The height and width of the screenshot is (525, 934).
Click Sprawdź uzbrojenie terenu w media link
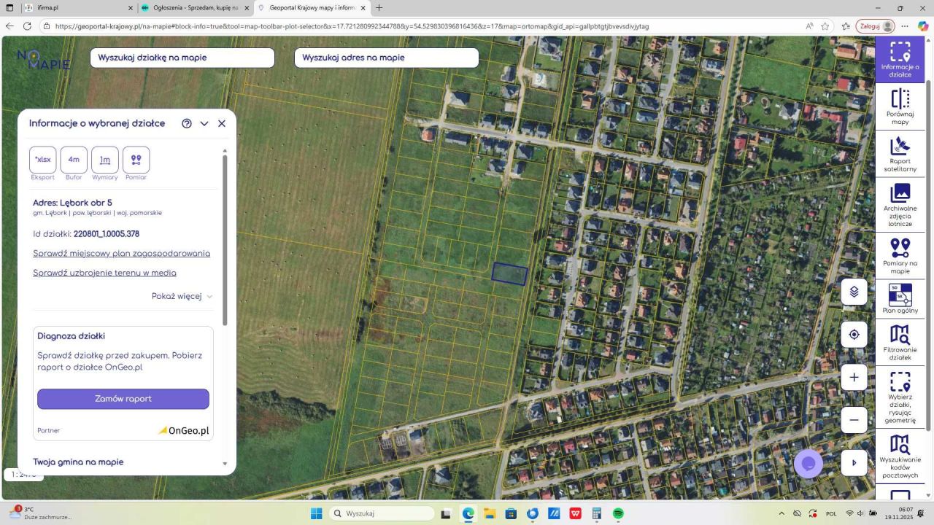pos(105,273)
